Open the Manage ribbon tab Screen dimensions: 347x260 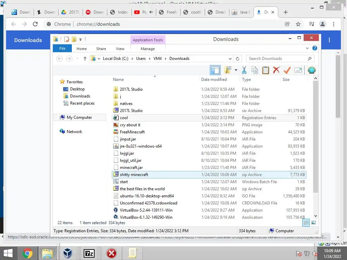(148, 49)
